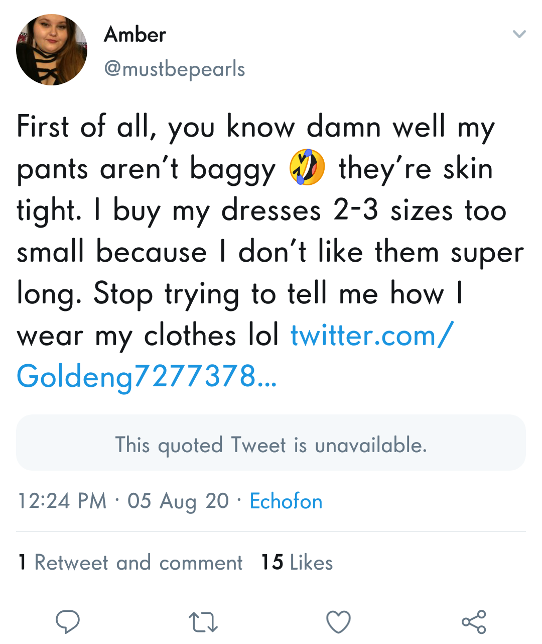Click the 12:24 PM timestamp
This screenshot has height=644, width=542.
[x=62, y=501]
